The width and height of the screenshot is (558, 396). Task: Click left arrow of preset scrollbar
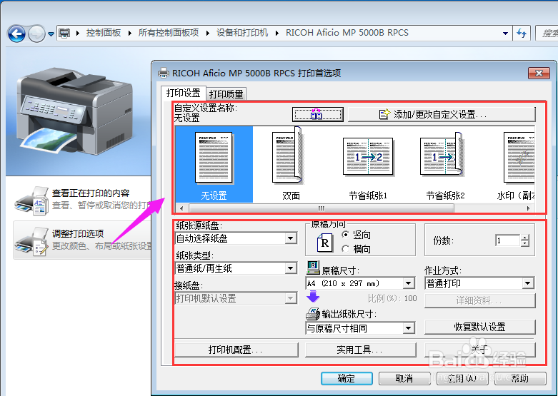pos(181,208)
